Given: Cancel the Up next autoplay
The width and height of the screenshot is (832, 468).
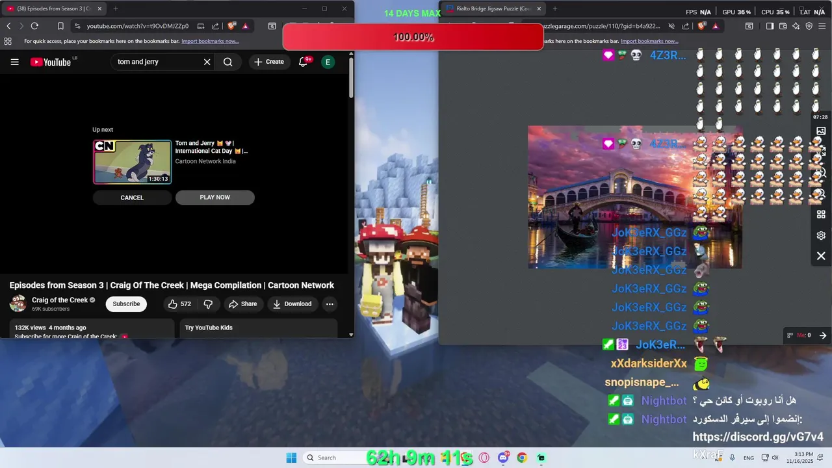Looking at the screenshot, I should click(132, 198).
